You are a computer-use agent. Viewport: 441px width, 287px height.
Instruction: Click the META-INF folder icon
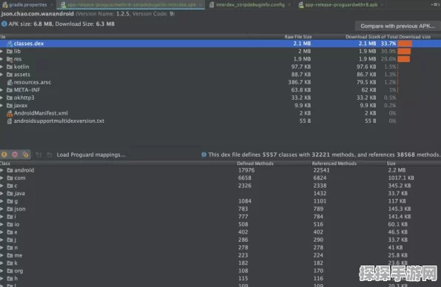pos(10,90)
